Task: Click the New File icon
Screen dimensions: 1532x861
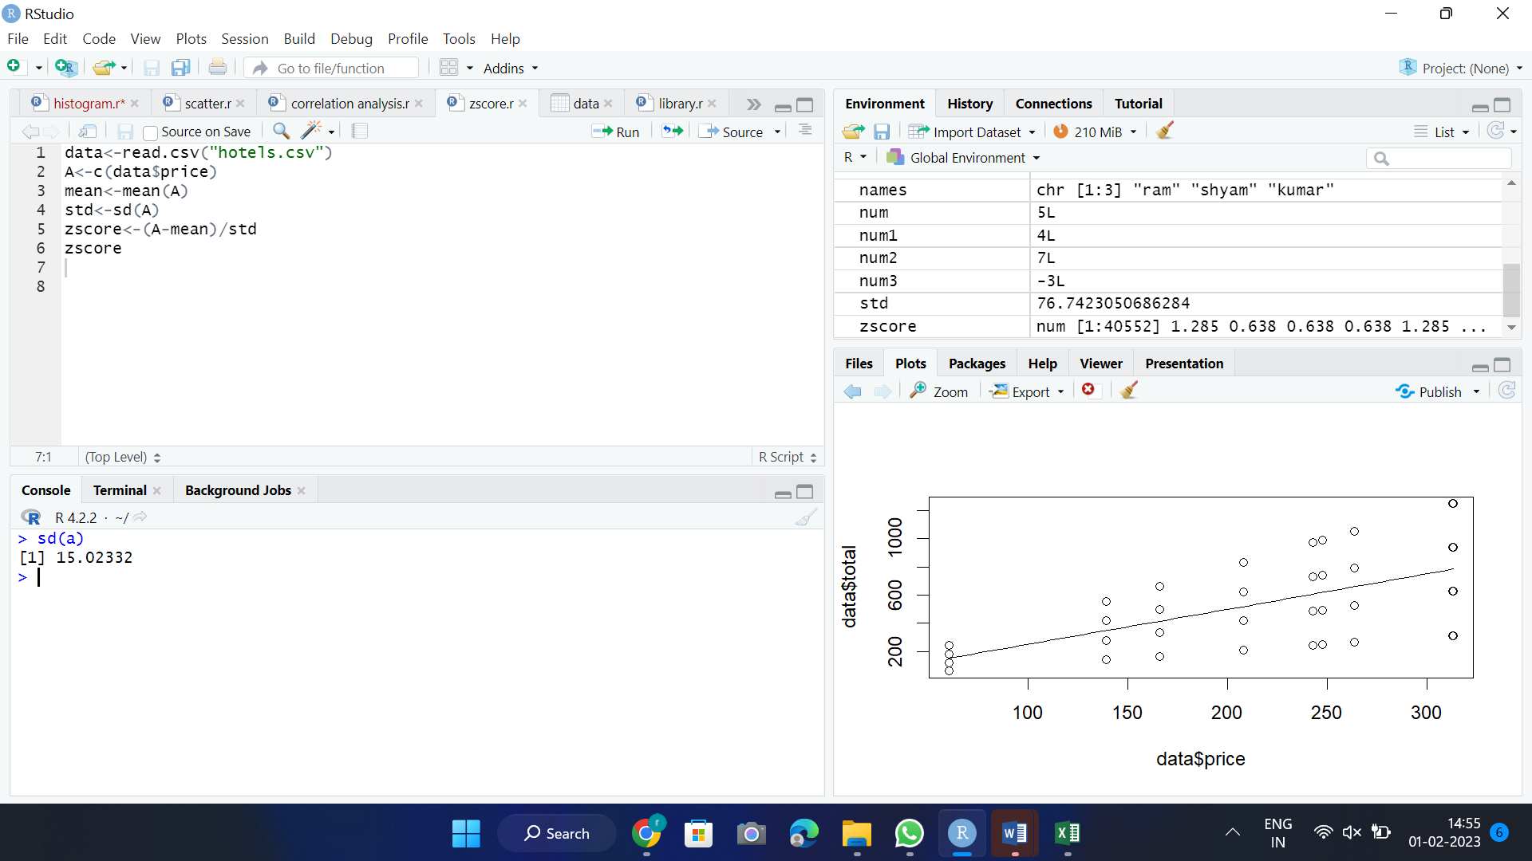Action: pyautogui.click(x=14, y=67)
